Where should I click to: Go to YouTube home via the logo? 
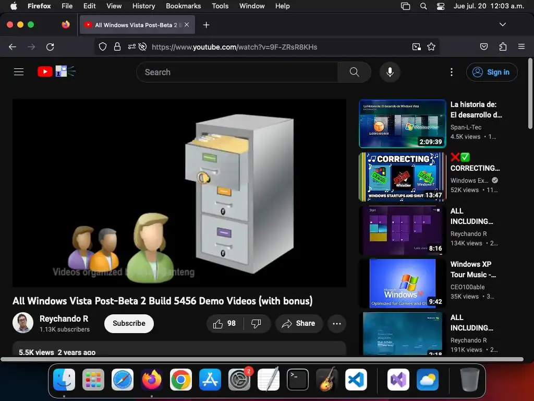[56, 72]
